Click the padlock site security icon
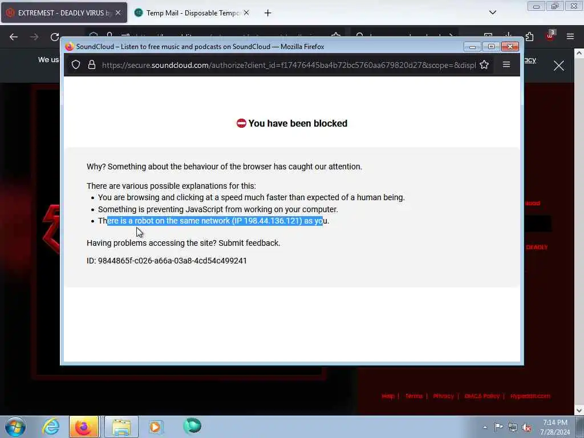The height and width of the screenshot is (438, 584). pos(92,65)
